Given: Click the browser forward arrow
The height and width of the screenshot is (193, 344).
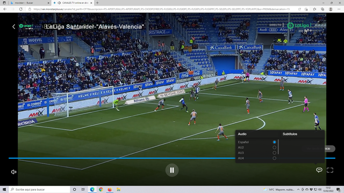Looking at the screenshot, I should click(x=13, y=9).
